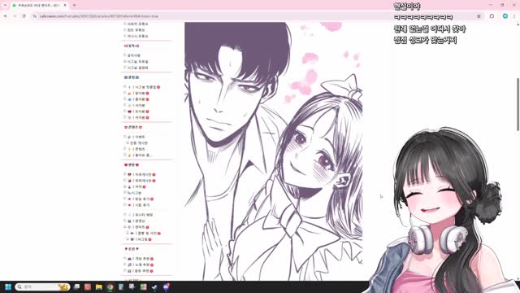Switch to Chrome on the taskbar
Image resolution: width=520 pixels, height=293 pixels.
tap(110, 286)
